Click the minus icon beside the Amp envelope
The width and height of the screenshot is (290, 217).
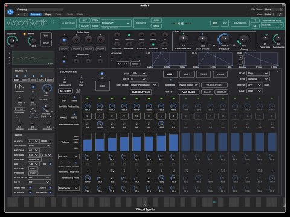(x=240, y=63)
